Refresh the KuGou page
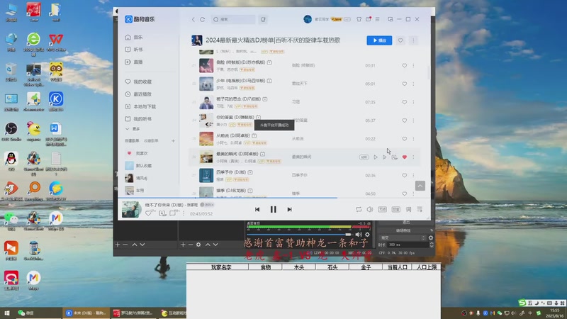Viewport: 567px width, 319px height. click(203, 20)
